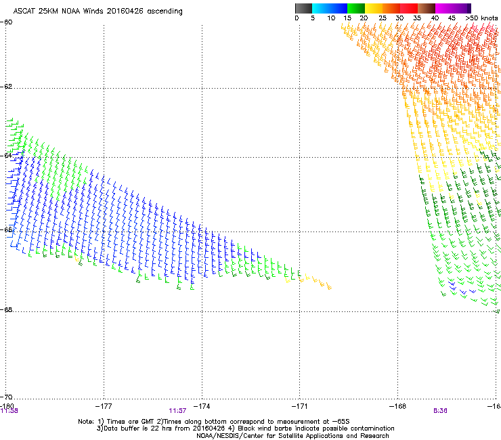
Task: Click the -70 latitude axis label
Action: point(6,397)
